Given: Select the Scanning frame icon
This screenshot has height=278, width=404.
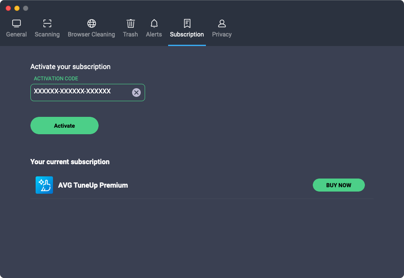Looking at the screenshot, I should (47, 23).
